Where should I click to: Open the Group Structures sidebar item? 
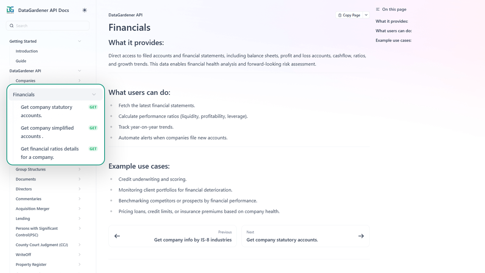click(x=31, y=169)
